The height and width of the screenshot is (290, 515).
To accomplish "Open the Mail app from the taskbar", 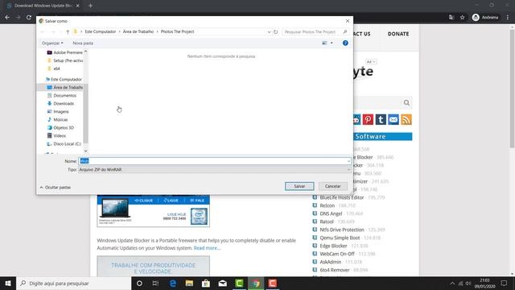I will tap(222, 283).
